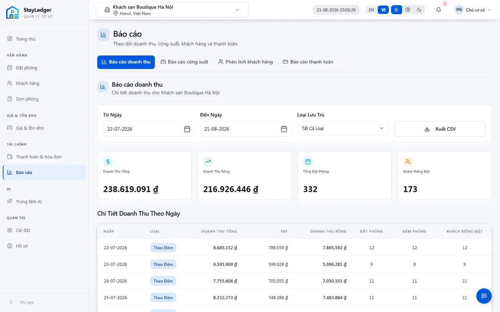Click calendar icon on Tổng Đặt Phòng
This screenshot has height=312, width=500.
point(308,161)
